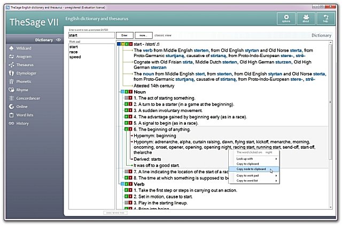Select 'speed' in the work pad

[x=75, y=57]
